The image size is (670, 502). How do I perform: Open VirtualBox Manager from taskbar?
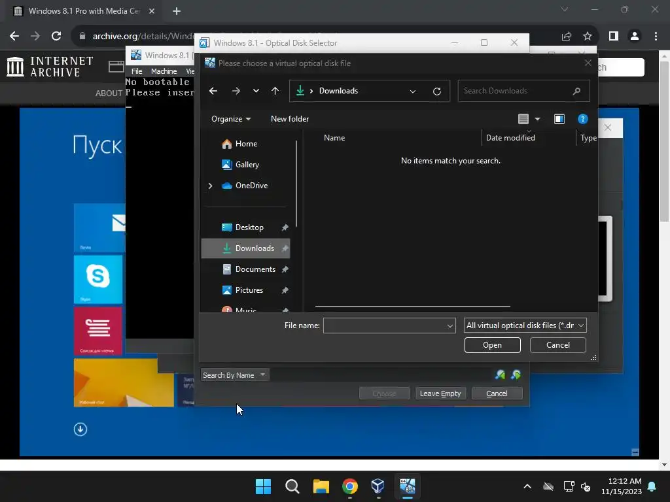378,486
